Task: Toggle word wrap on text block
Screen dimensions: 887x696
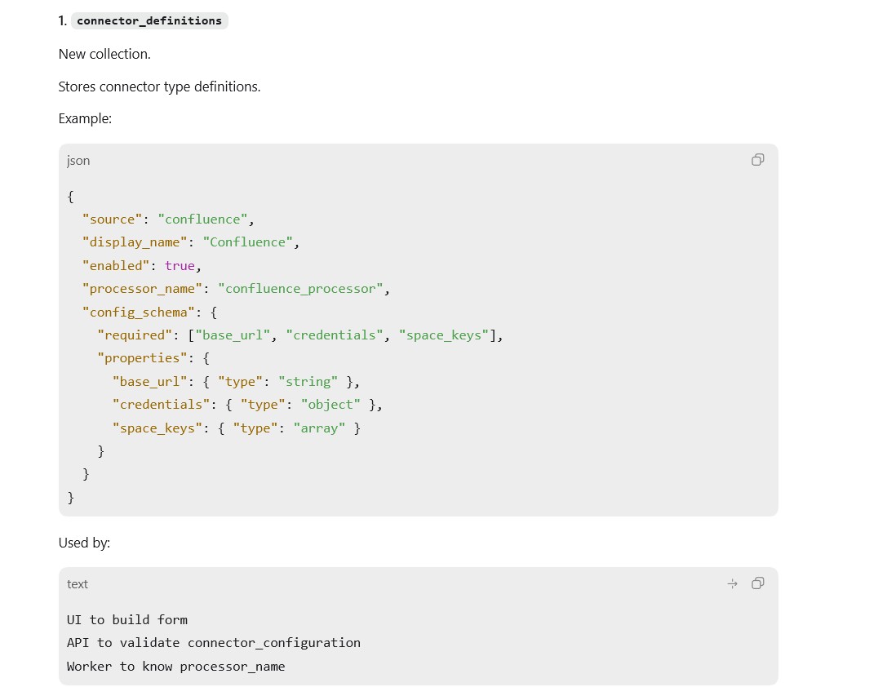Action: 733,583
